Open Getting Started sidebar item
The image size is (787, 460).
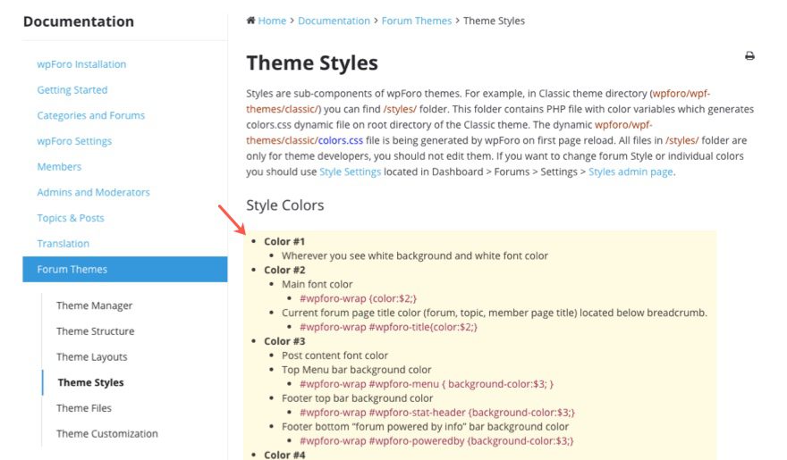(72, 89)
